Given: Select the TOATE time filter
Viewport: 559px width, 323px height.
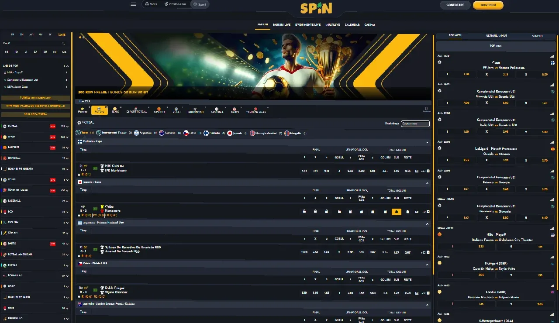Looking at the screenshot, I should tap(62, 34).
